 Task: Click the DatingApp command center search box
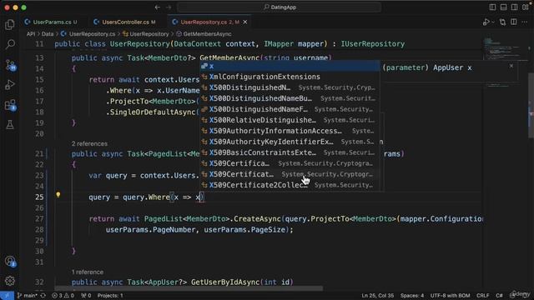point(280,7)
